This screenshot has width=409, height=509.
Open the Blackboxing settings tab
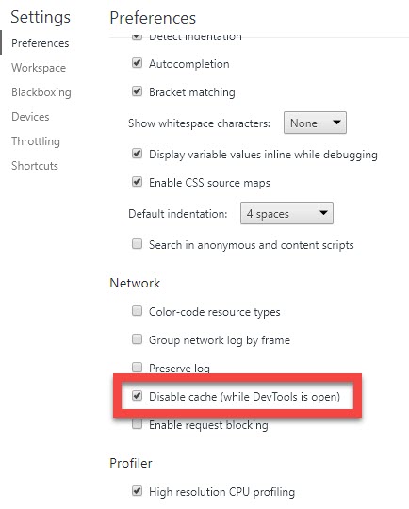41,92
